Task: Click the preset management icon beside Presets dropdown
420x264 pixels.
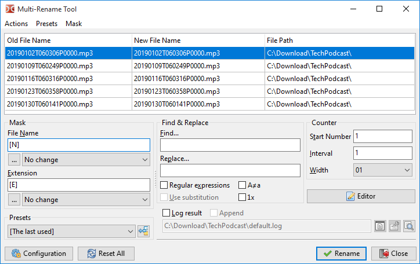Action: click(x=144, y=232)
